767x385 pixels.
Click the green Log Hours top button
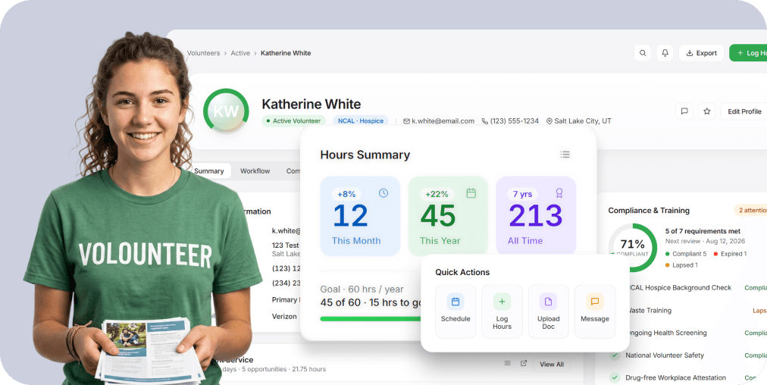[748, 53]
